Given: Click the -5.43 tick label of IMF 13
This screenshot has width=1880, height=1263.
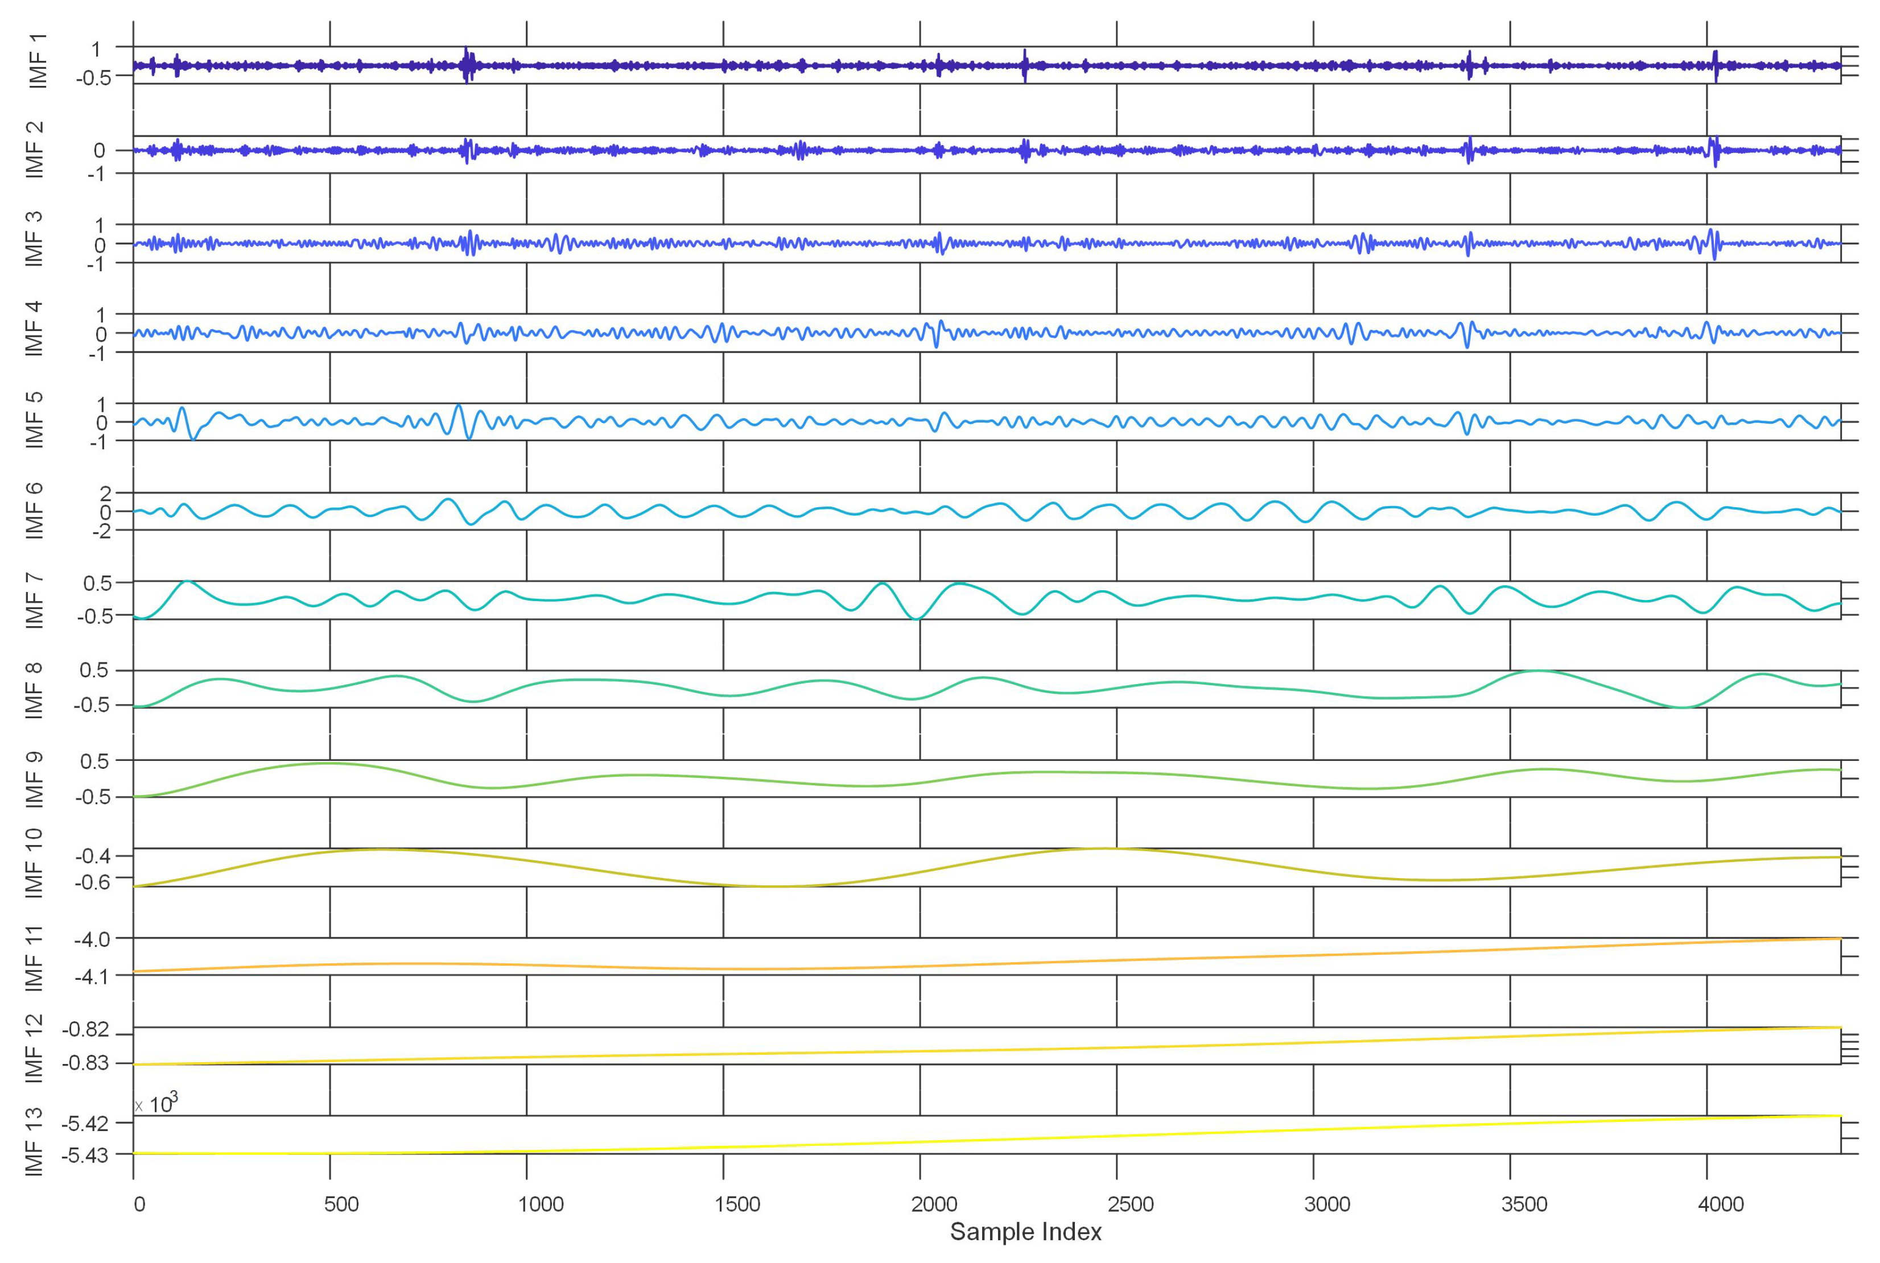Looking at the screenshot, I should [x=85, y=1155].
